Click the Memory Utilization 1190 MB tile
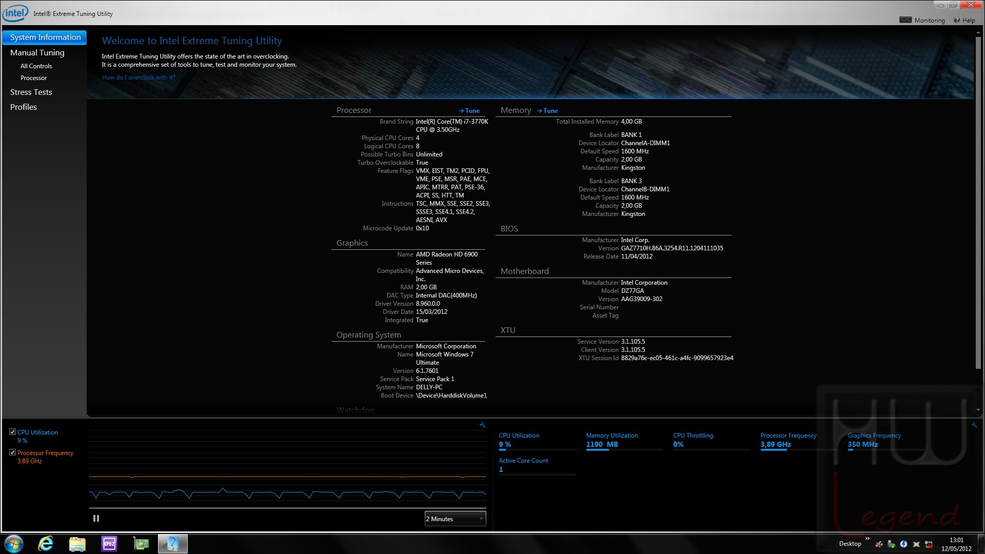 pos(624,441)
